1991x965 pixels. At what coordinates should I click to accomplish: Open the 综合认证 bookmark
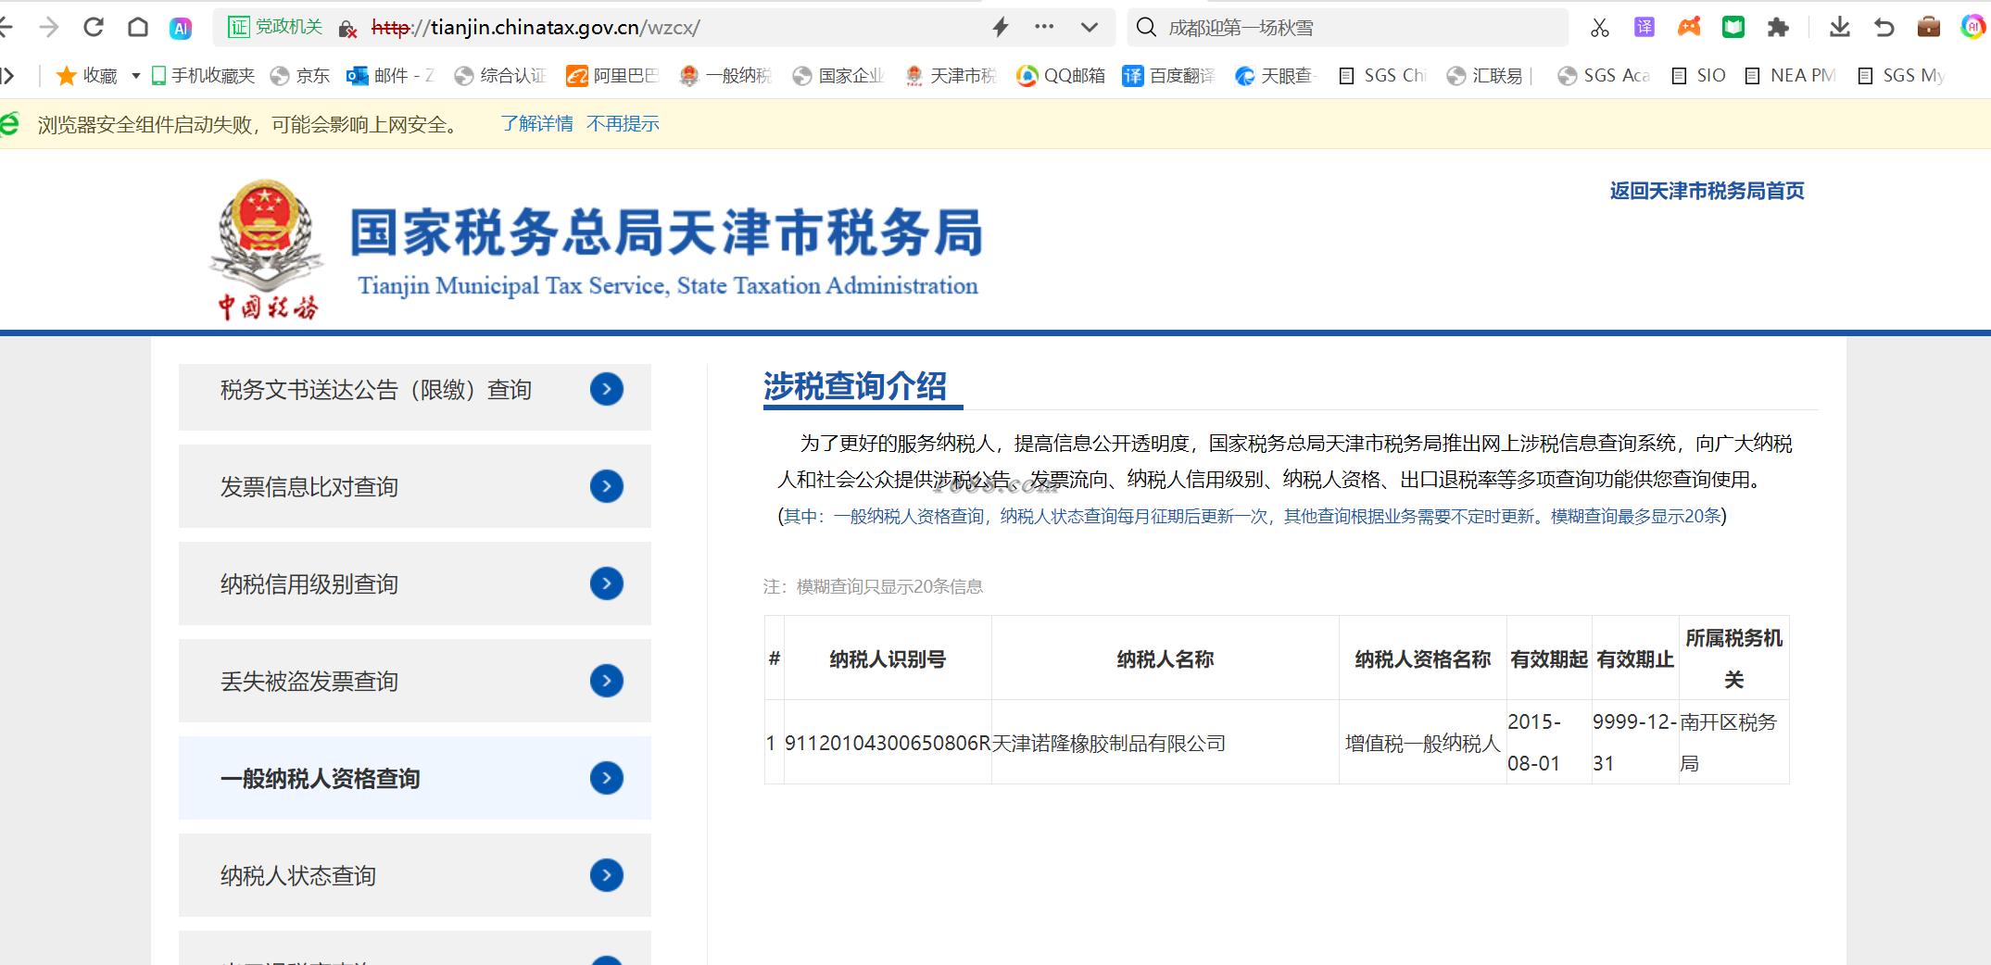[500, 76]
